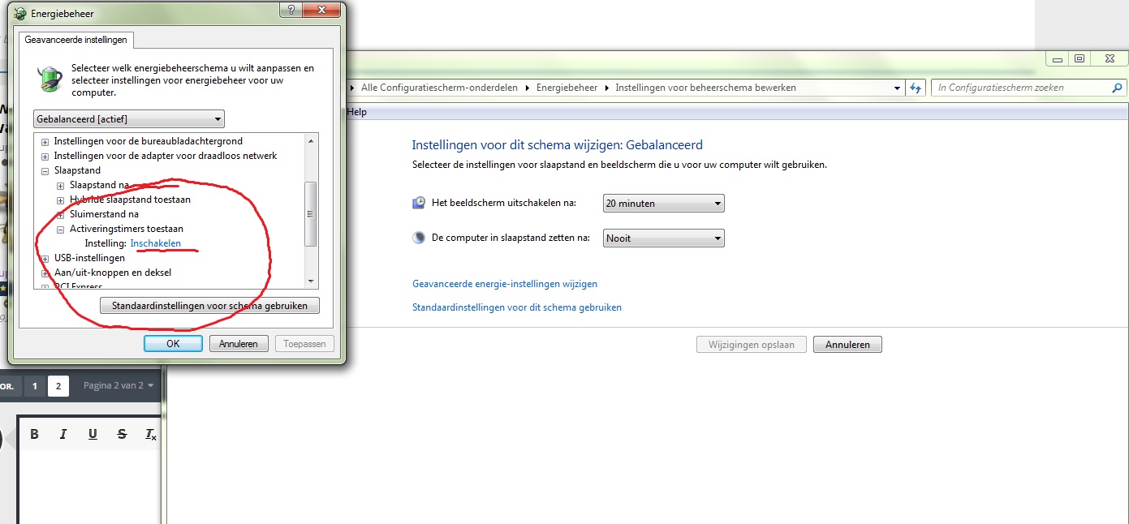Viewport: 1129px width, 524px height.
Task: Click the Inschakelen setting value
Action: (x=156, y=243)
